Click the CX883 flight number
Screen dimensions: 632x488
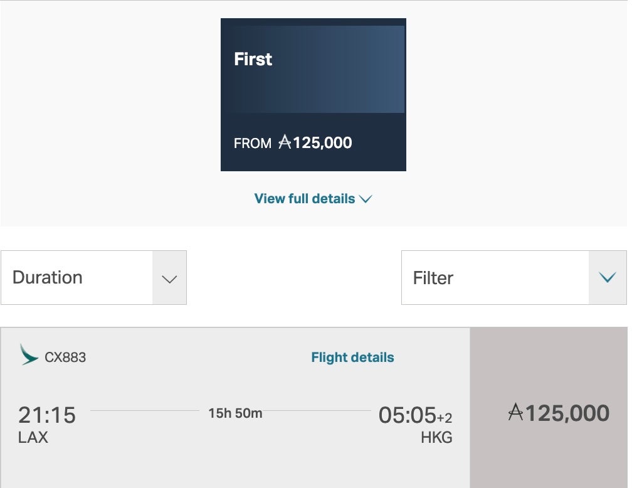point(65,358)
